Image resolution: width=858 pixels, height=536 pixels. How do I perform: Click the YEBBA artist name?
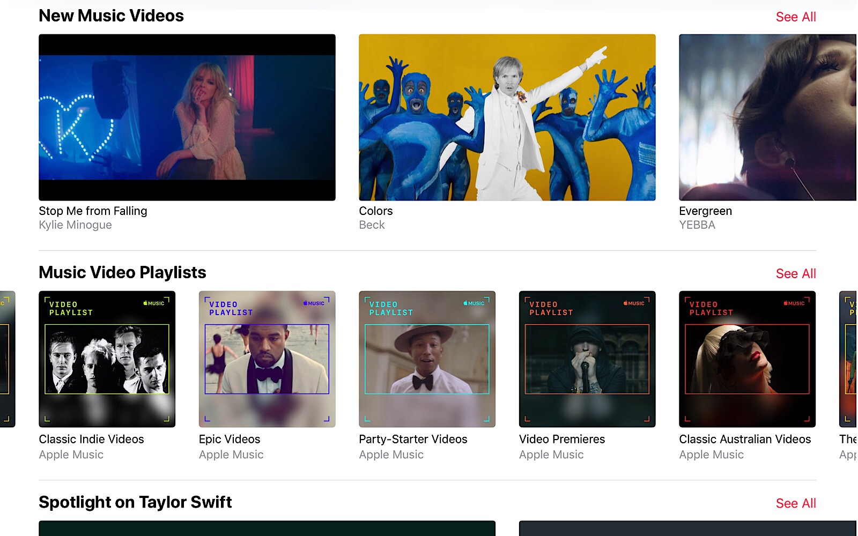coord(697,225)
